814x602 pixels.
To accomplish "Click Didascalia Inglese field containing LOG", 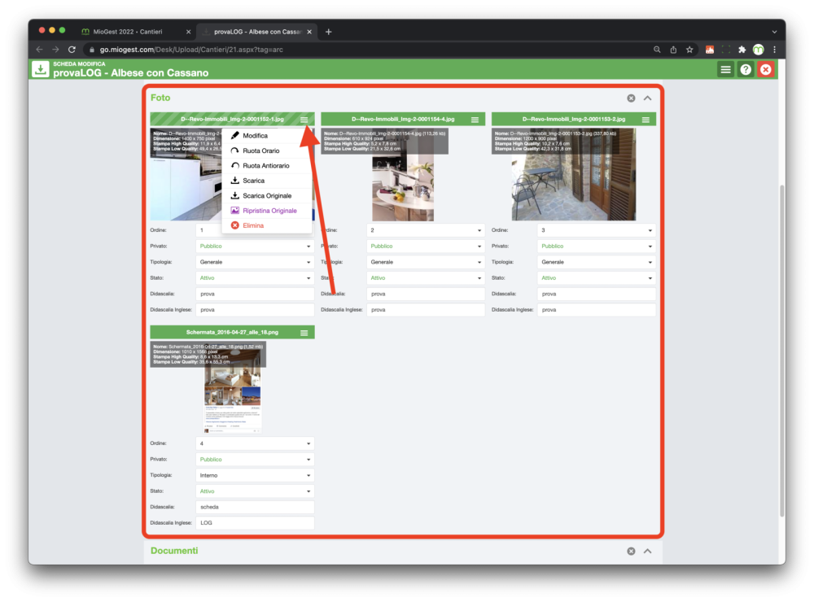I will pos(255,523).
